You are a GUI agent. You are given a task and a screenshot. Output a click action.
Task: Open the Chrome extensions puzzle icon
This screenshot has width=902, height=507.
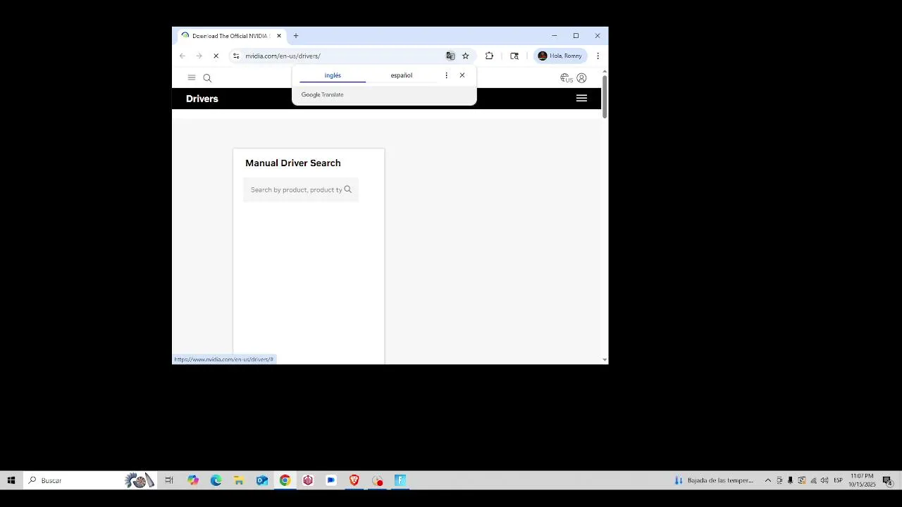tap(489, 56)
